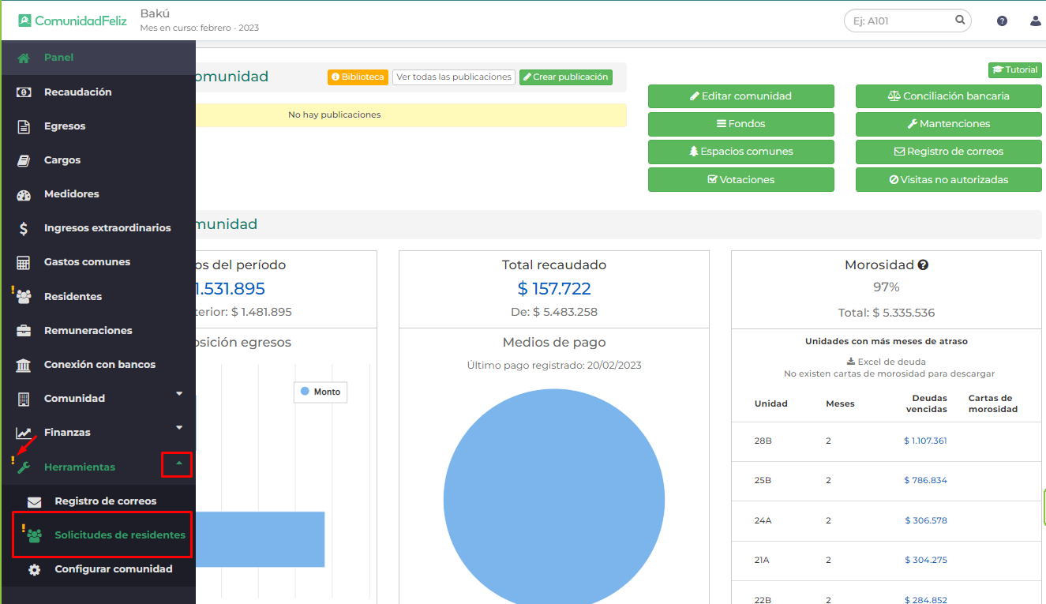Download the Excel de deuda link

[886, 362]
